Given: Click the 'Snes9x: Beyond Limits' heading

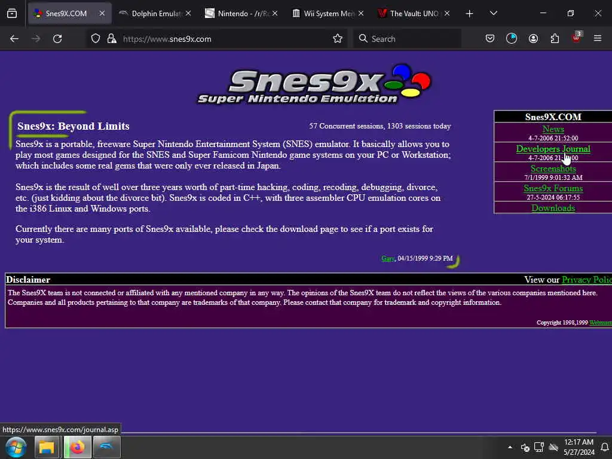Looking at the screenshot, I should 74,126.
